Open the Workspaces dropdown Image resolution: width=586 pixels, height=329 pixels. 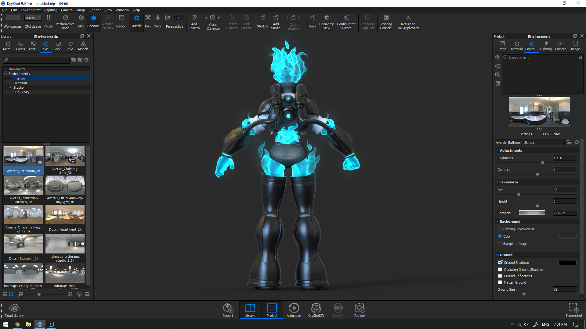coord(13,18)
